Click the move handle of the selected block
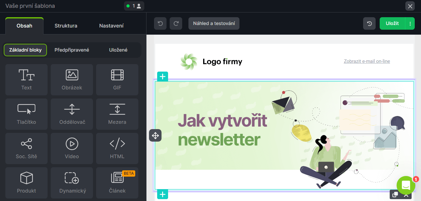This screenshot has height=201, width=421. pyautogui.click(x=155, y=135)
